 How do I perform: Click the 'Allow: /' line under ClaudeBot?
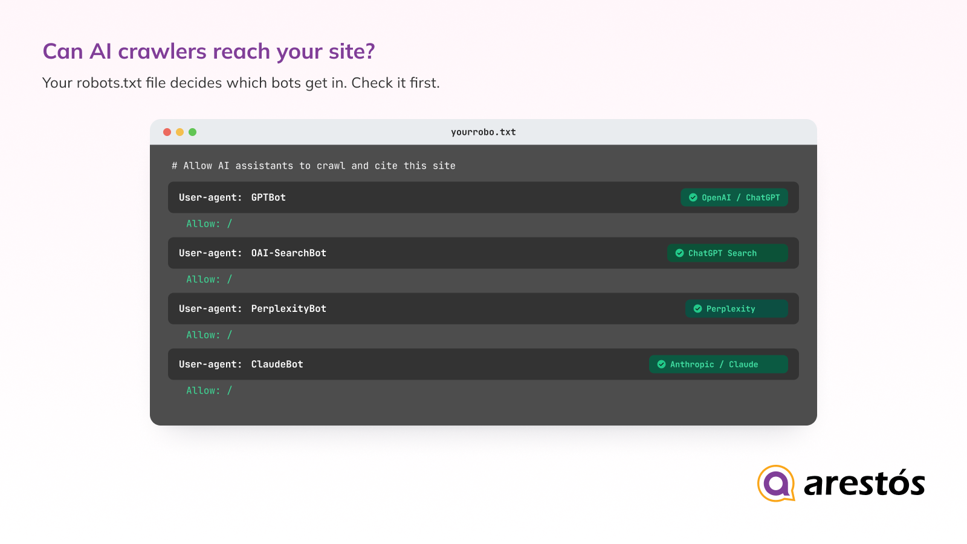(x=209, y=390)
